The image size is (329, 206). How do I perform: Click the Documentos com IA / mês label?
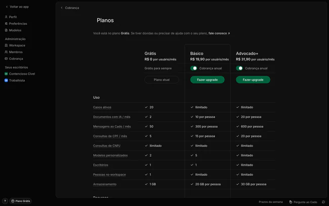[112, 117]
